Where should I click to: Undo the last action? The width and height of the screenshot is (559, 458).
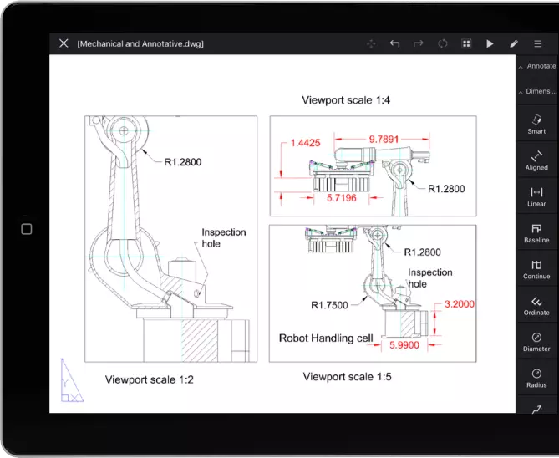pos(394,43)
